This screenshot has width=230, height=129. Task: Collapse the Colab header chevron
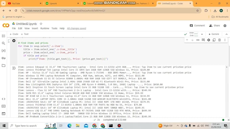click(227, 34)
